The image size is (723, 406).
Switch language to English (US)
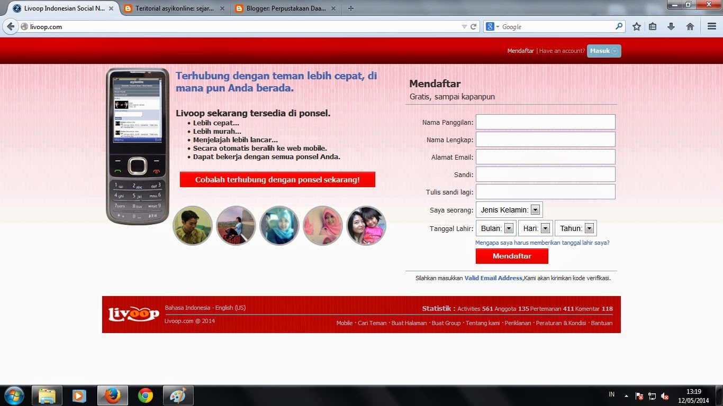(231, 308)
